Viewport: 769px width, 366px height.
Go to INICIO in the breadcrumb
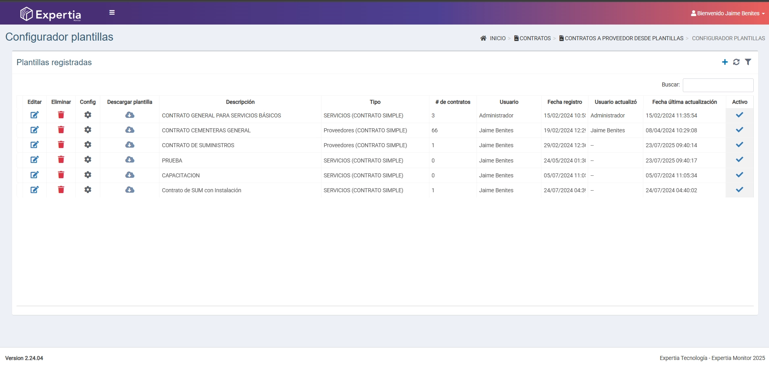click(497, 38)
